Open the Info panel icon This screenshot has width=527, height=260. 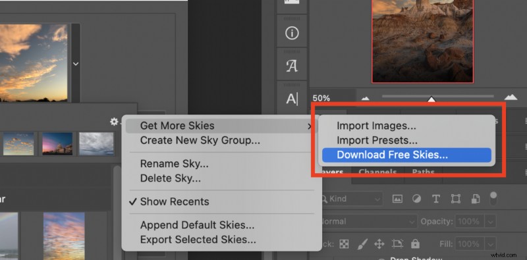coord(292,33)
